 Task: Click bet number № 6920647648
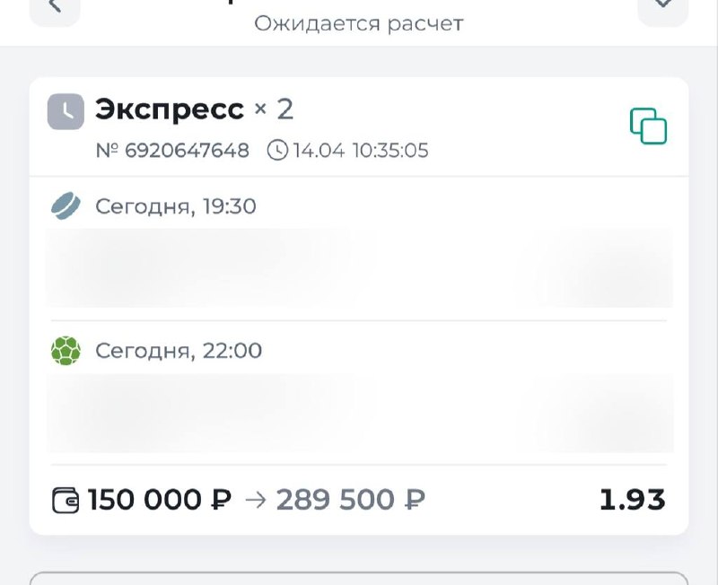pos(172,151)
